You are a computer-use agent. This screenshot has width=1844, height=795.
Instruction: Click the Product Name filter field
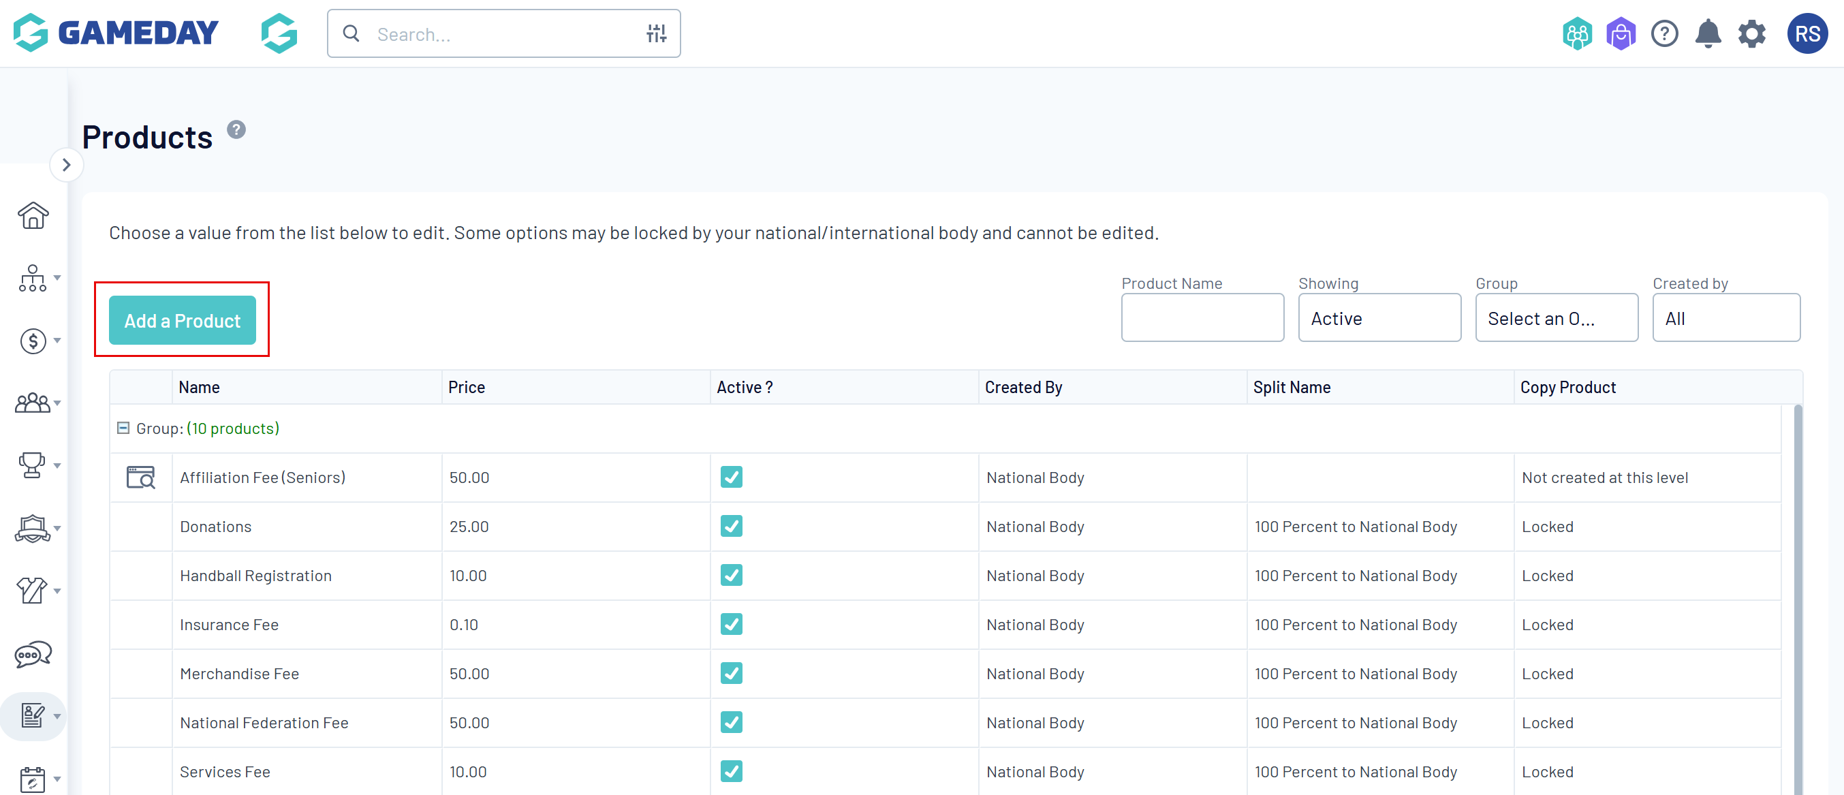[x=1202, y=318]
